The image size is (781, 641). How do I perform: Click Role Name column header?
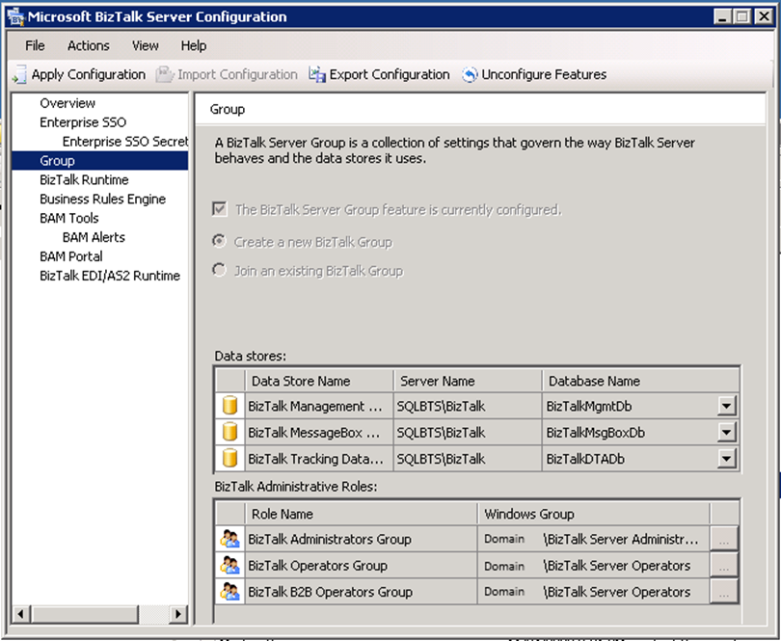pos(362,514)
